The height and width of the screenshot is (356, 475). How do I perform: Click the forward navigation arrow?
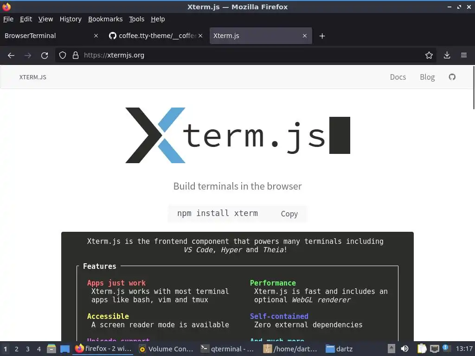(28, 56)
